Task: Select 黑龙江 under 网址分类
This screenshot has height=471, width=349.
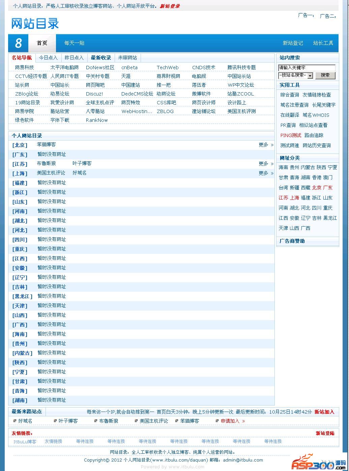Action: pos(330,218)
